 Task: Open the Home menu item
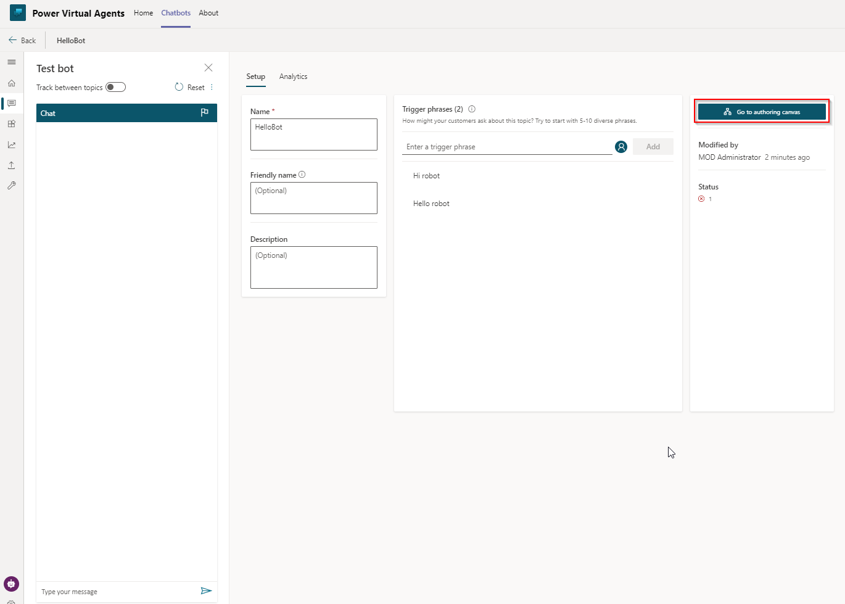pos(143,13)
